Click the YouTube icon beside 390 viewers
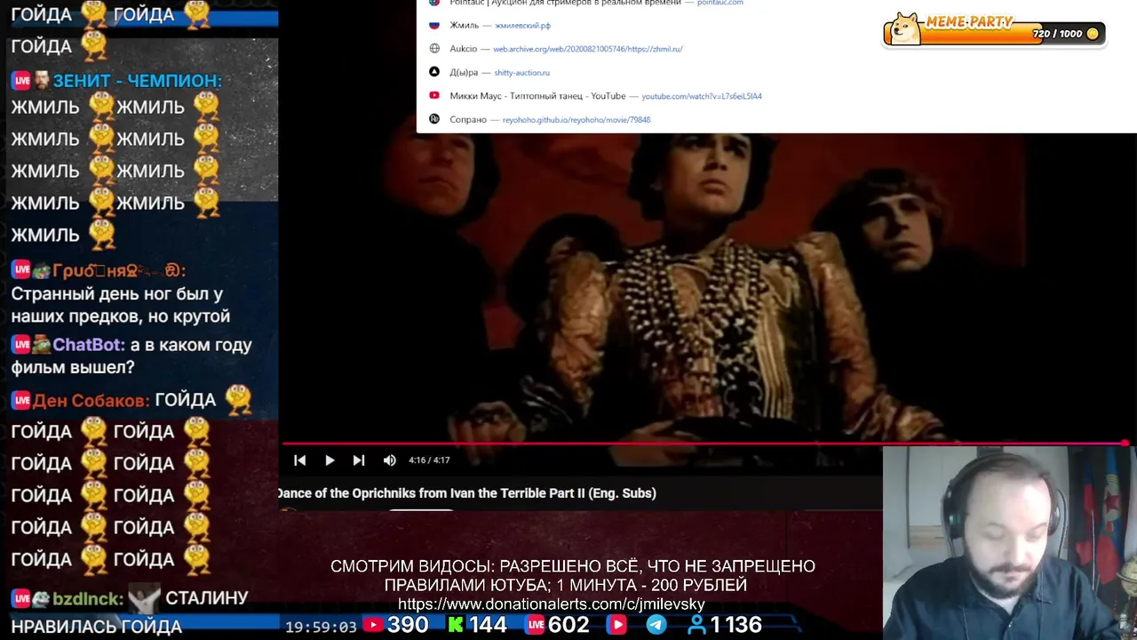Screen dimensions: 1137x640 click(373, 626)
